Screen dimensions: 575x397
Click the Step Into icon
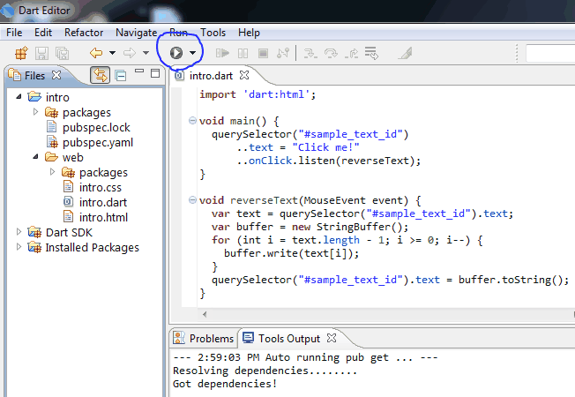310,54
